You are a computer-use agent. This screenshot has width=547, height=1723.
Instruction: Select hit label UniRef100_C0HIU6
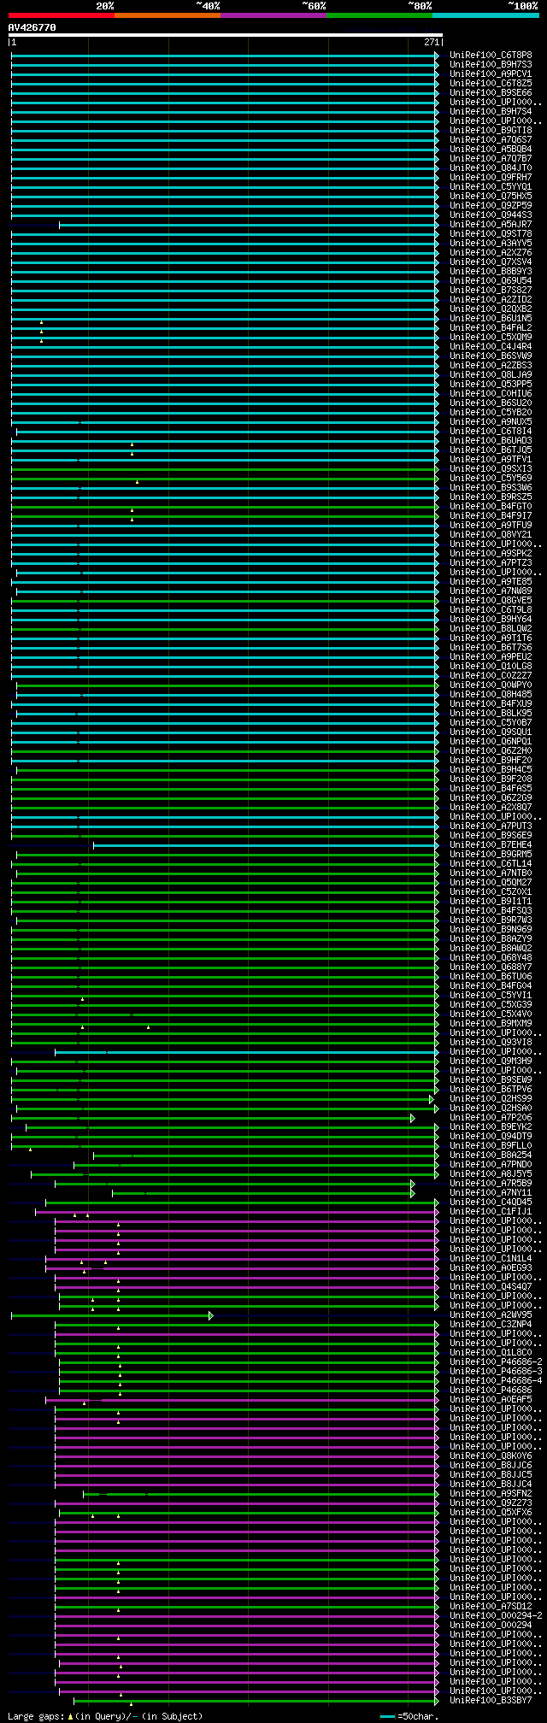point(491,393)
